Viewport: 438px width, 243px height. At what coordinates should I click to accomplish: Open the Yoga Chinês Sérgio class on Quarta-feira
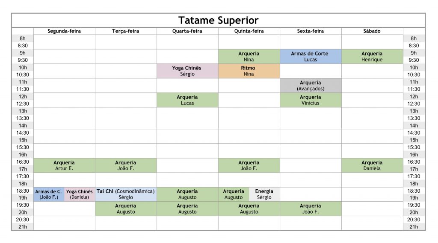click(x=187, y=71)
